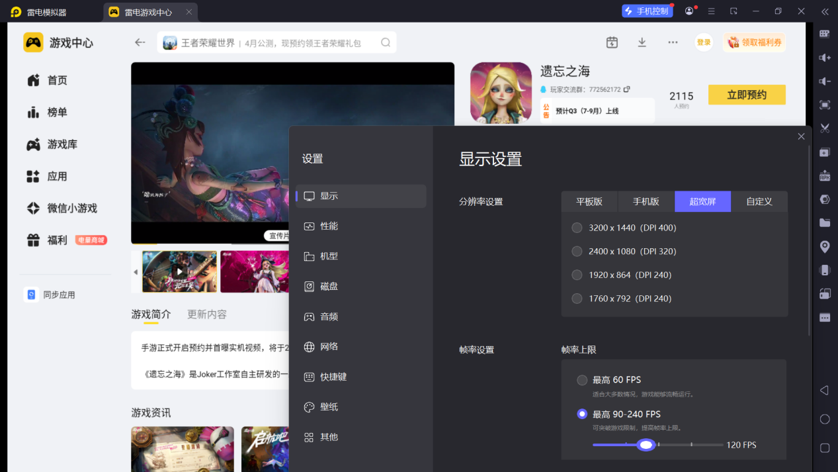Click the download manager arrow icon
The image size is (838, 472).
click(x=642, y=42)
